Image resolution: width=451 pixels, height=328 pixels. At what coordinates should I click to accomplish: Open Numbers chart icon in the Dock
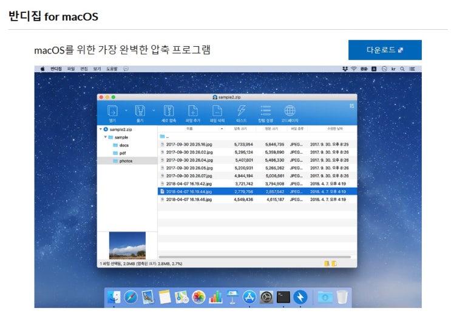pos(215,297)
